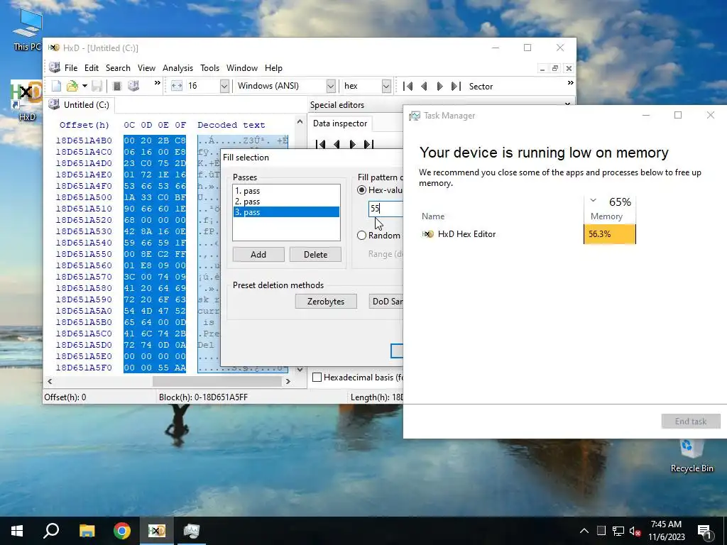The width and height of the screenshot is (727, 545).
Task: Click the Add pass button
Action: 258,255
